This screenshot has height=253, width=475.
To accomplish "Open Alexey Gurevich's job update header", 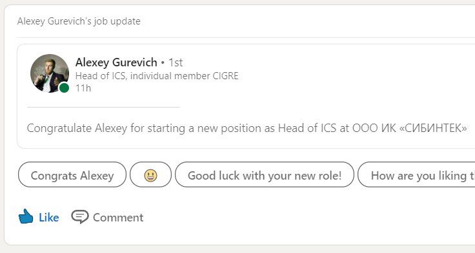I will [x=79, y=21].
